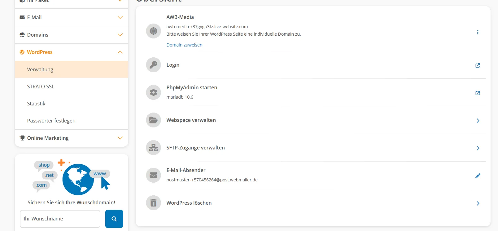This screenshot has height=231, width=498.
Task: Click the WordPress sidebar section label
Action: (x=40, y=52)
